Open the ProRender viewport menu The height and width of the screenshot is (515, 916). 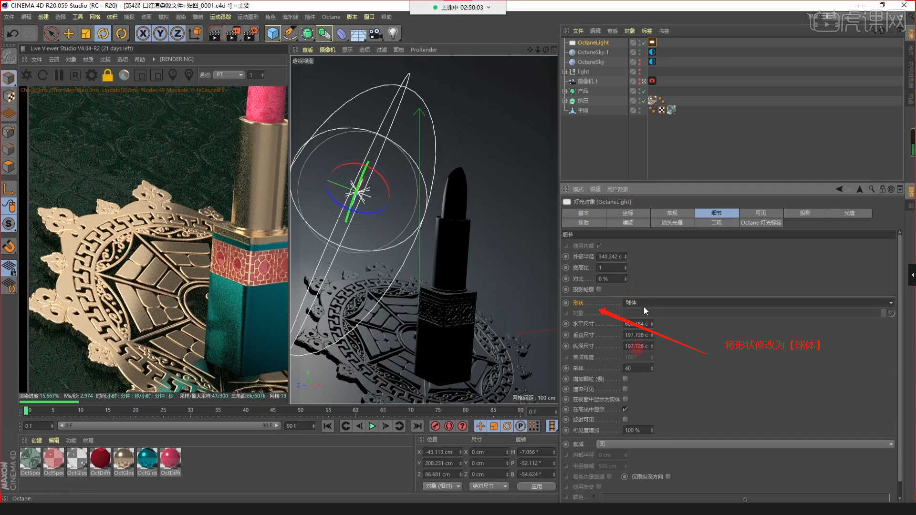[x=424, y=50]
